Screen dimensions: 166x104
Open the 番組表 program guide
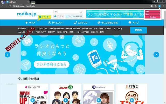(138, 30)
